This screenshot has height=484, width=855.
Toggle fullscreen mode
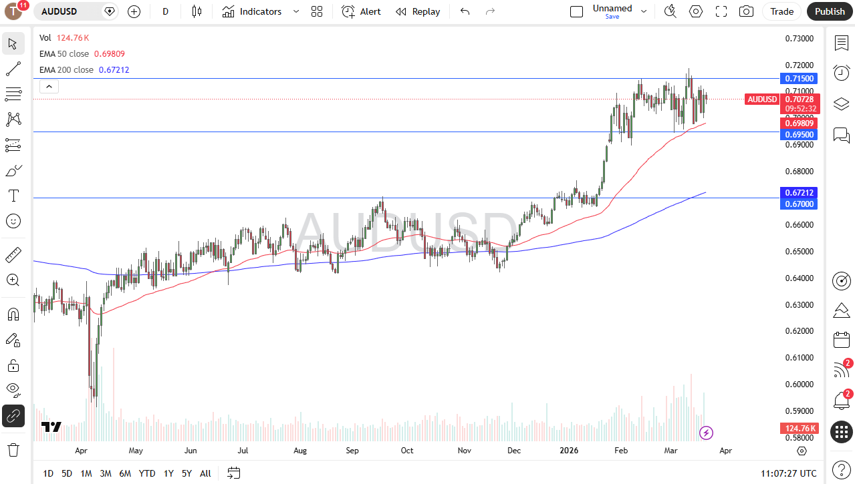(x=721, y=11)
